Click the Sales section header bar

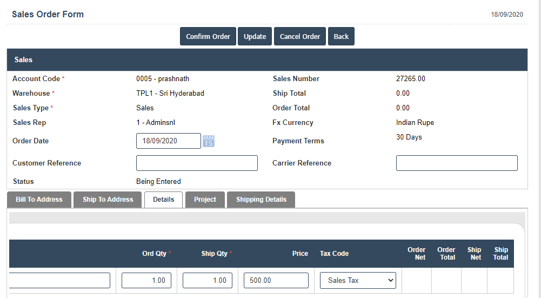click(267, 60)
